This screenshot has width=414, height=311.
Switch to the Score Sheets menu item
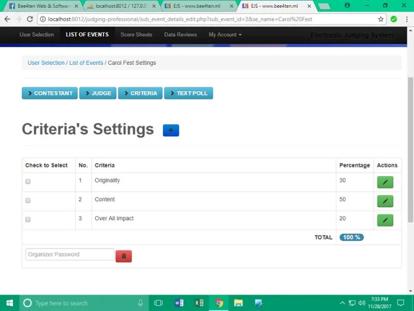click(x=136, y=35)
